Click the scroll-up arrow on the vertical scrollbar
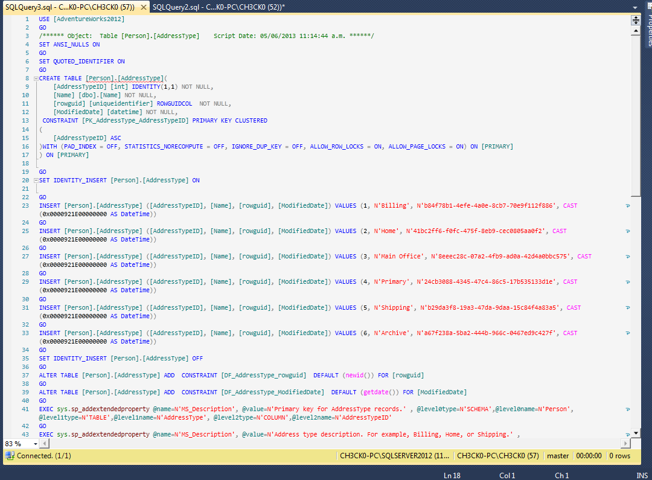This screenshot has width=652, height=480. click(634, 31)
